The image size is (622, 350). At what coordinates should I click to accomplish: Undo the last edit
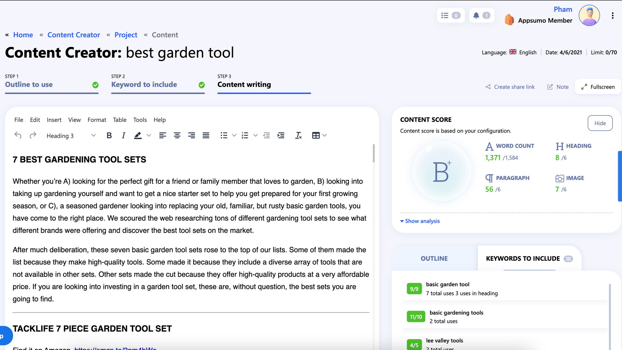coord(18,135)
